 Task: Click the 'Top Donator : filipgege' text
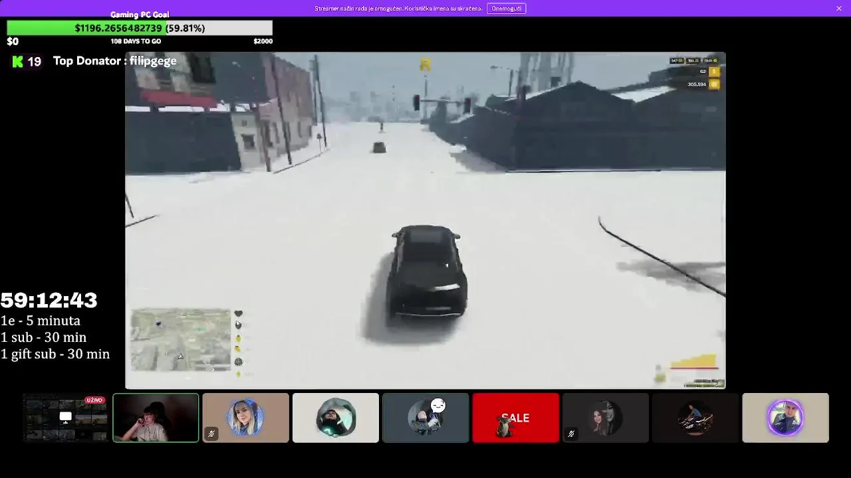115,61
